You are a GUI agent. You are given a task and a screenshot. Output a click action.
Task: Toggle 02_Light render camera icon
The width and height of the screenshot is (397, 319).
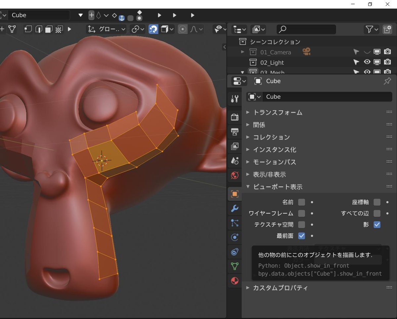[x=387, y=62]
